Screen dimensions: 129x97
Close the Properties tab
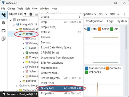95,14
